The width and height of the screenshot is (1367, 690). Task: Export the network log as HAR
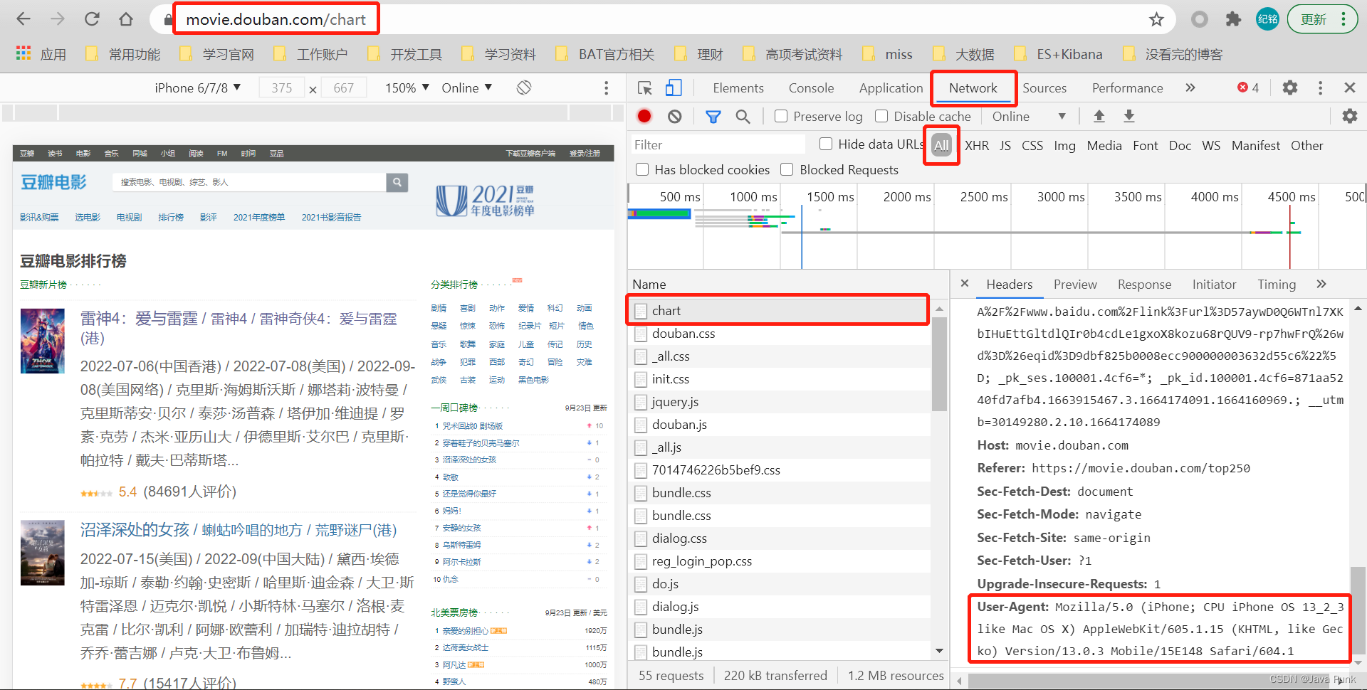click(x=1128, y=116)
